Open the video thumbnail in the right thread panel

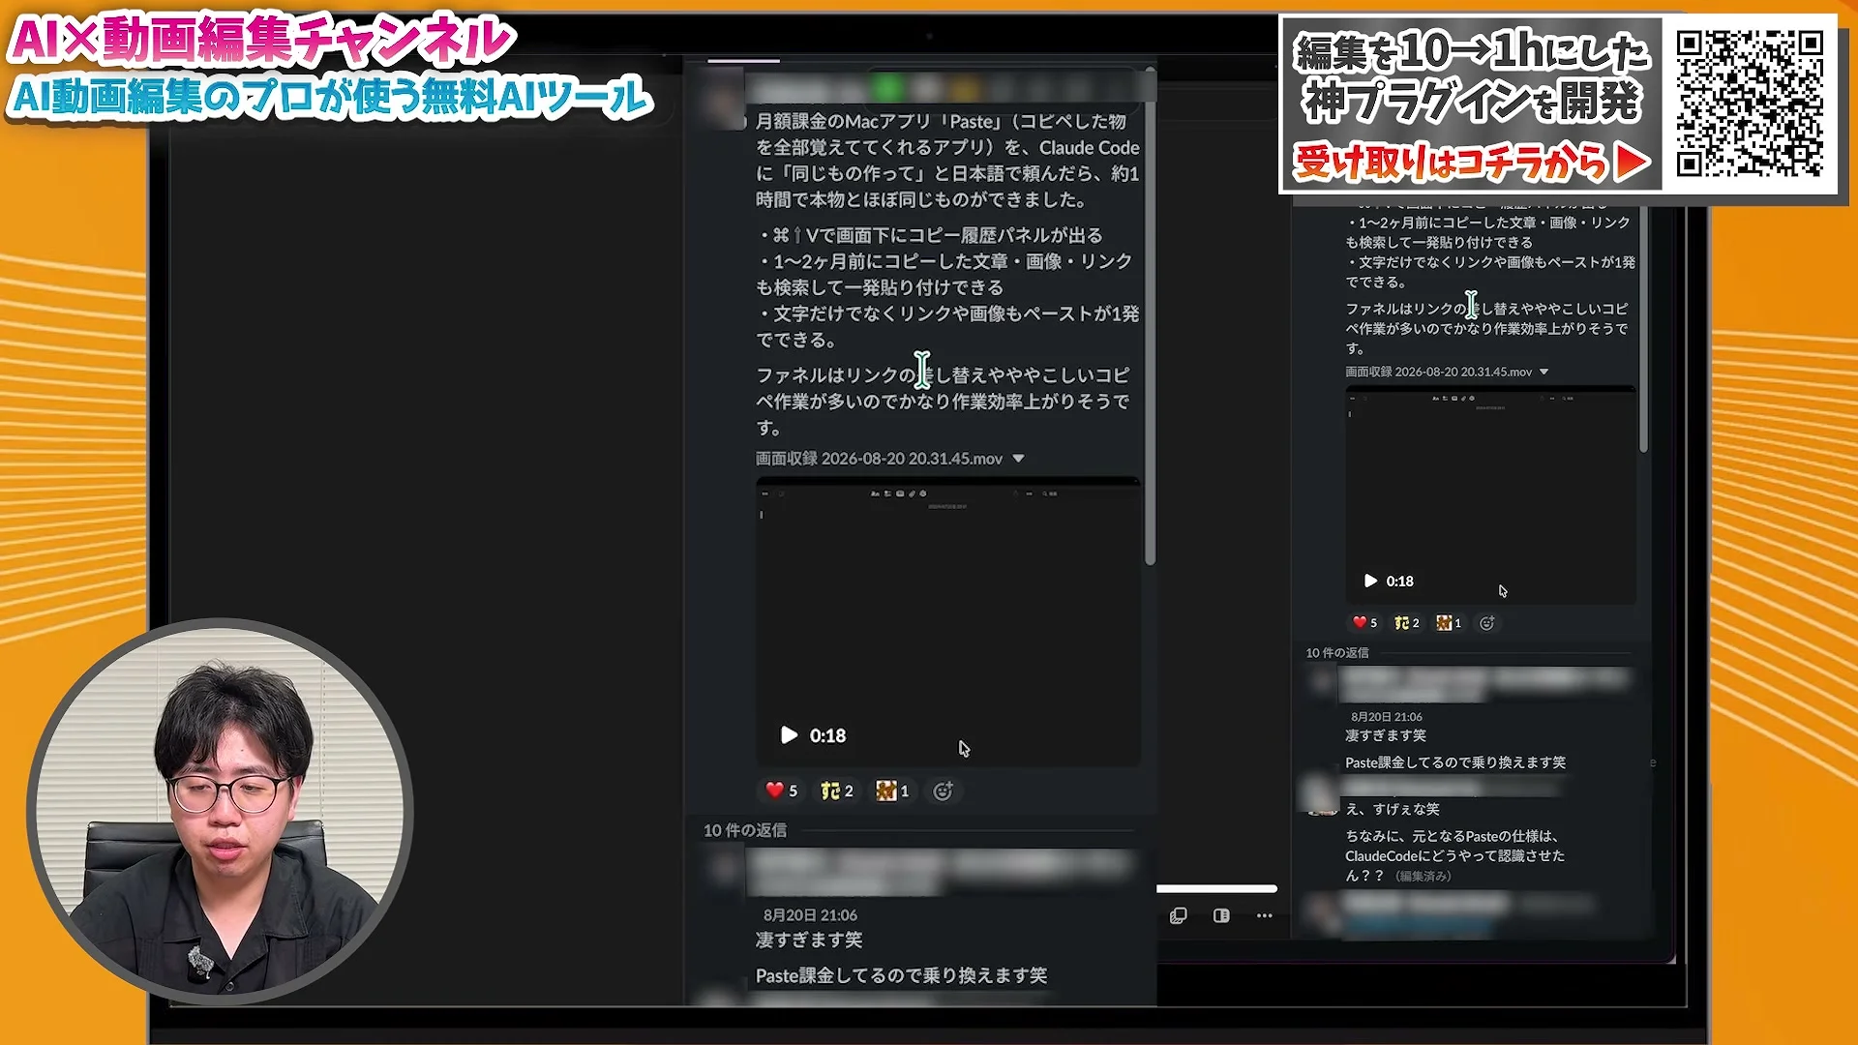[1490, 495]
